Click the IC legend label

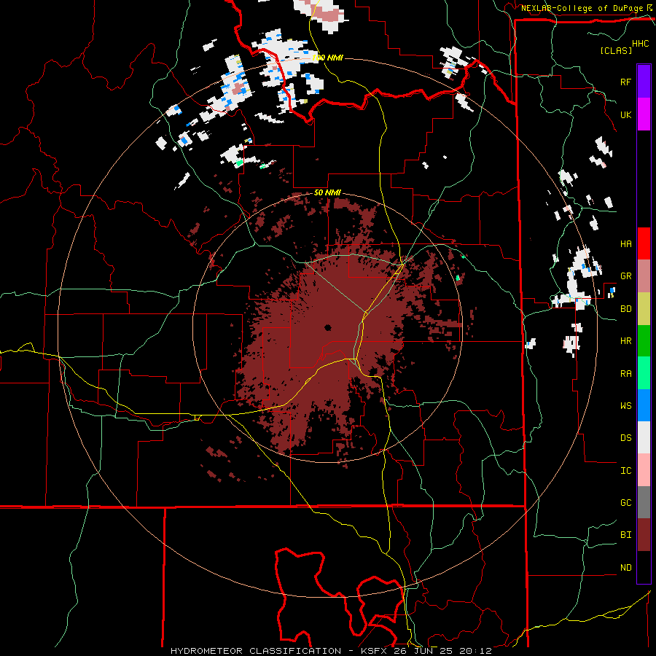click(x=625, y=471)
